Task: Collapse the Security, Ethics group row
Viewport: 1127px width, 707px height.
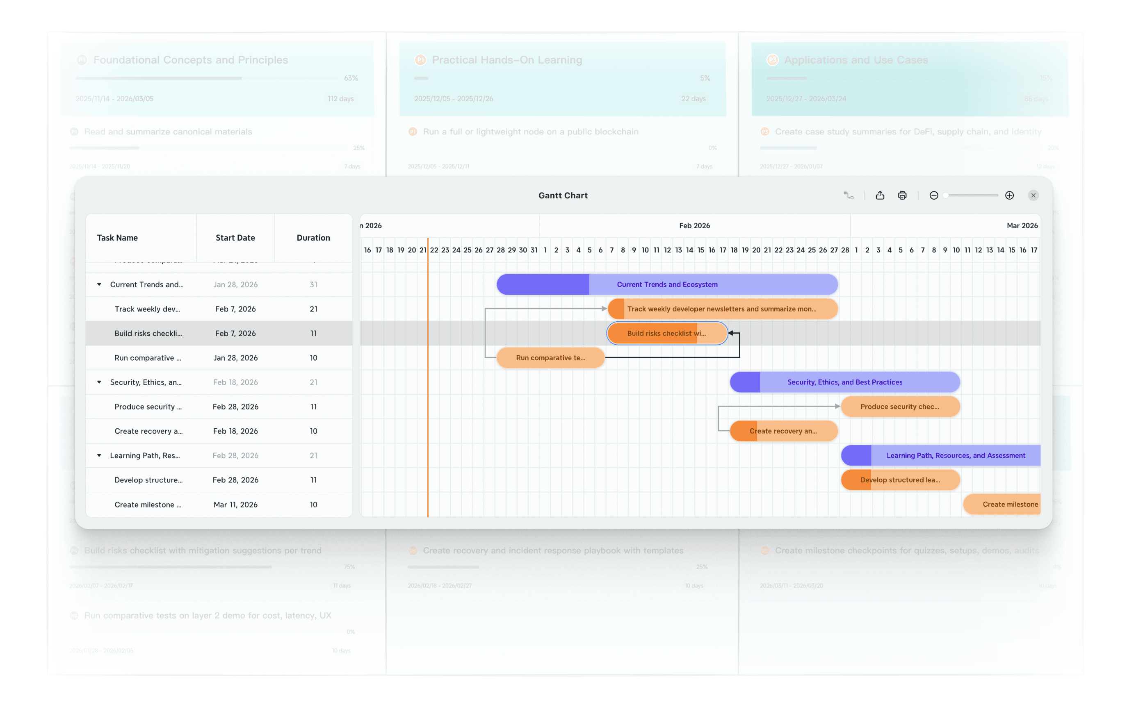Action: [x=99, y=382]
